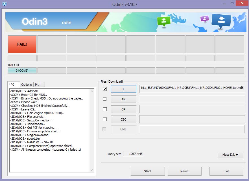Click the Exit button

tap(226, 171)
